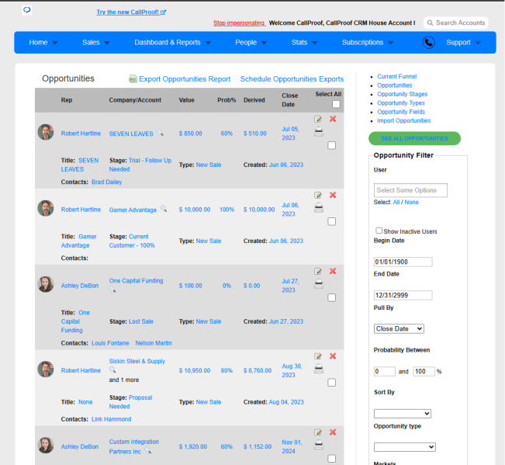Click the phone dialer icon in navbar
The image size is (505, 465).
pyautogui.click(x=428, y=43)
